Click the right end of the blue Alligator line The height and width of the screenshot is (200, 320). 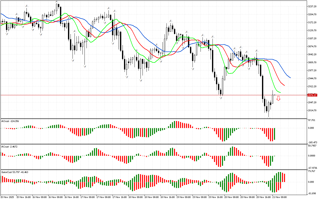pyautogui.click(x=290, y=77)
